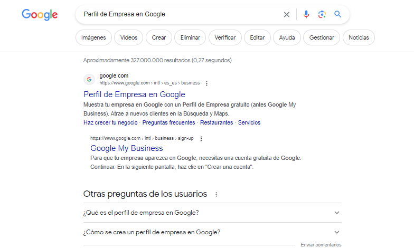Click the https://www.google.com › intl › es_es › business URL
Viewport: 414px width, 248px height.
tap(149, 83)
